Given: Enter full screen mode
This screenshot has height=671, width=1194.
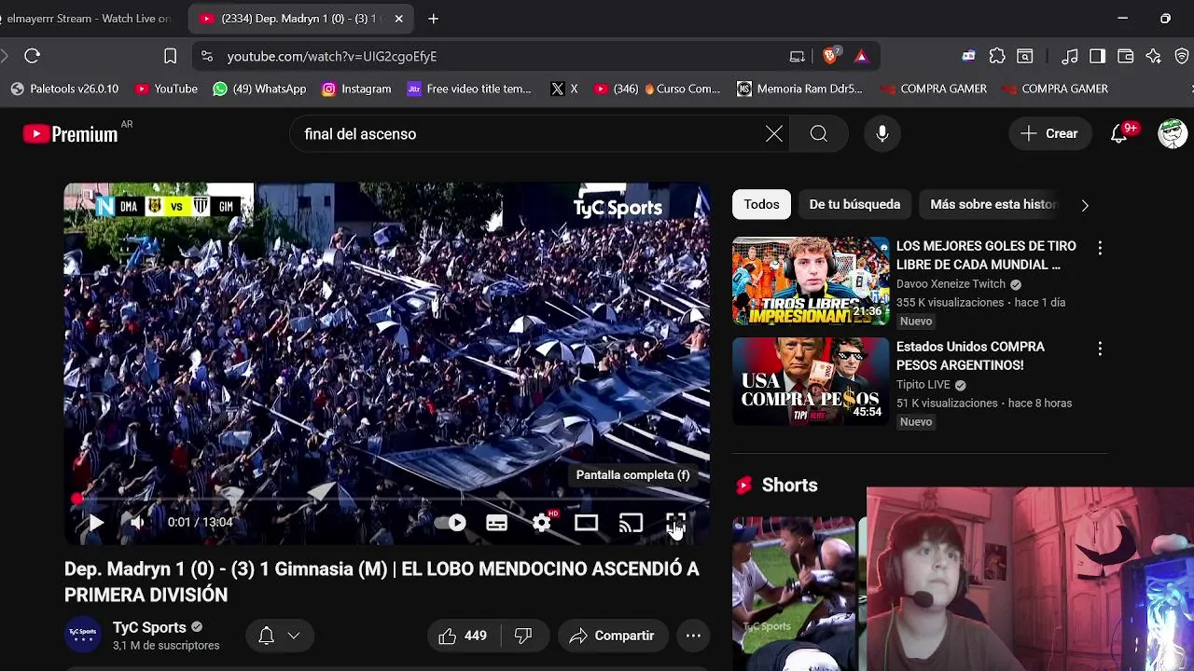Looking at the screenshot, I should 675,523.
